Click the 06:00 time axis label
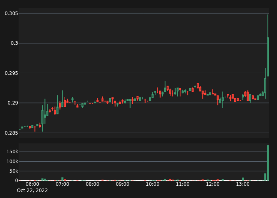Image resolution: width=277 pixels, height=198 pixels. (32, 184)
